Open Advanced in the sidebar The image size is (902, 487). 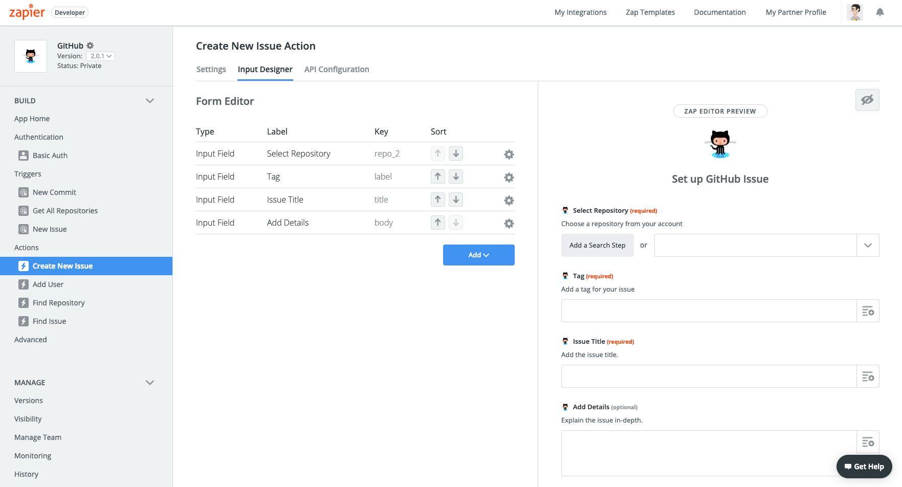(x=31, y=340)
